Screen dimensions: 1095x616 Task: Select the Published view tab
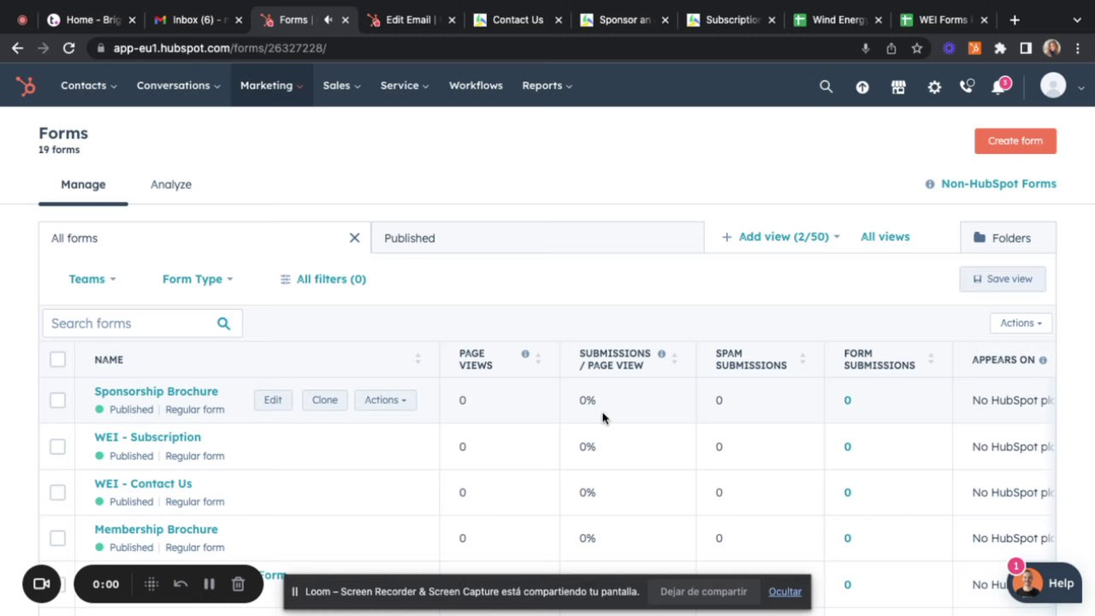coord(537,238)
